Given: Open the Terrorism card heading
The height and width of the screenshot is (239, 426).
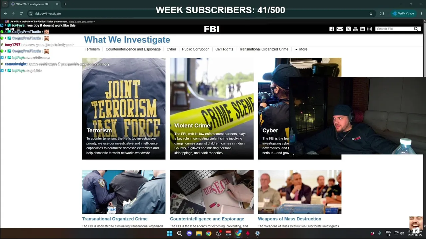Looking at the screenshot, I should (x=99, y=130).
